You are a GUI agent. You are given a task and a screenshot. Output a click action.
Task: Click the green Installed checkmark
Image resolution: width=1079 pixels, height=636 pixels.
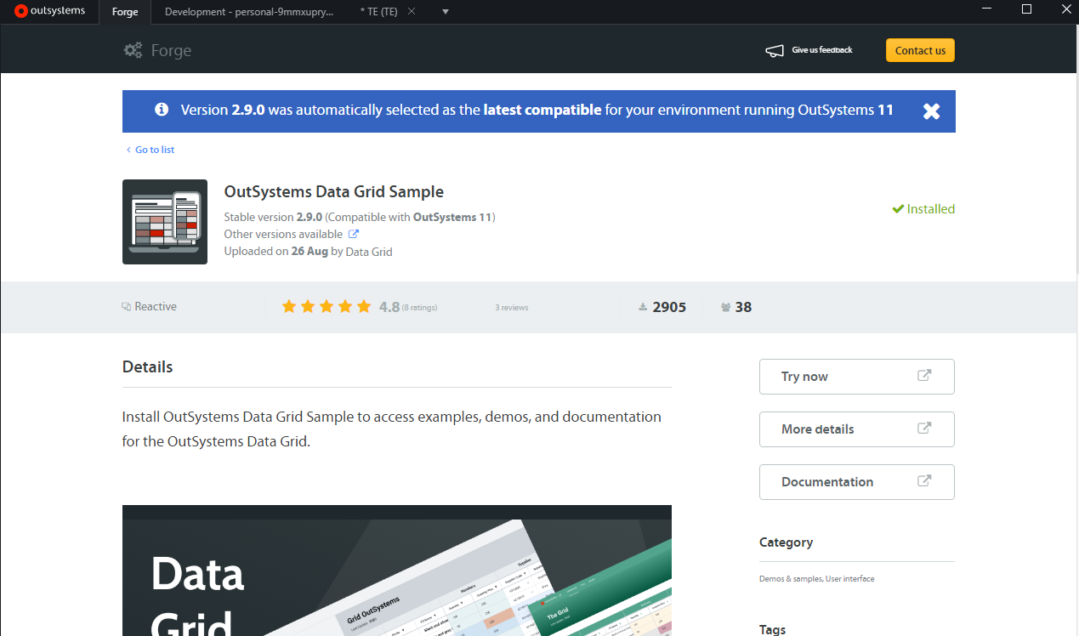coord(898,208)
